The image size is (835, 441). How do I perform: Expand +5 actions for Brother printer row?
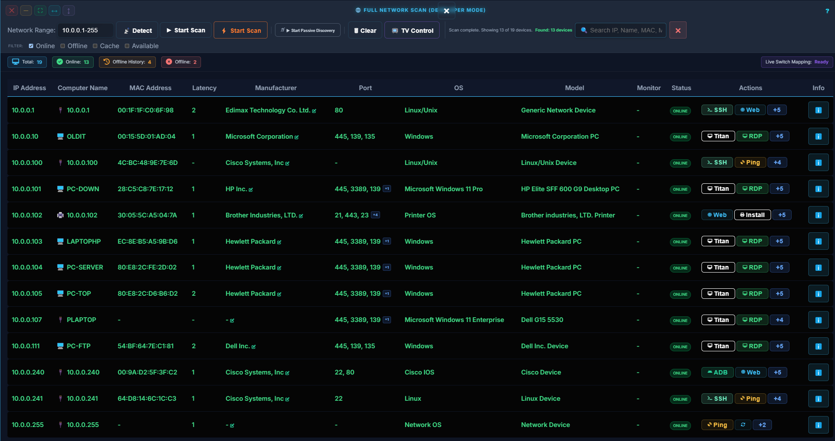(x=782, y=215)
